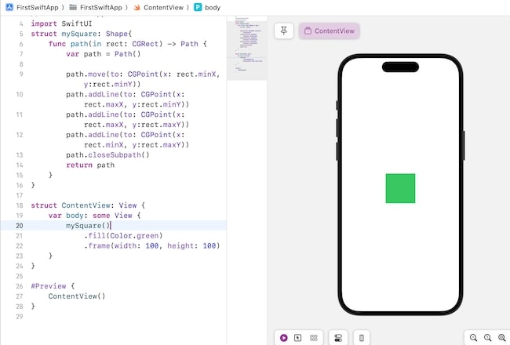Open the preview Variants grid
Screen dimensions: 510x345
click(x=313, y=337)
